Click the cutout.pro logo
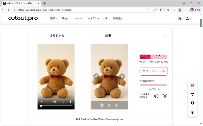 click(23, 18)
